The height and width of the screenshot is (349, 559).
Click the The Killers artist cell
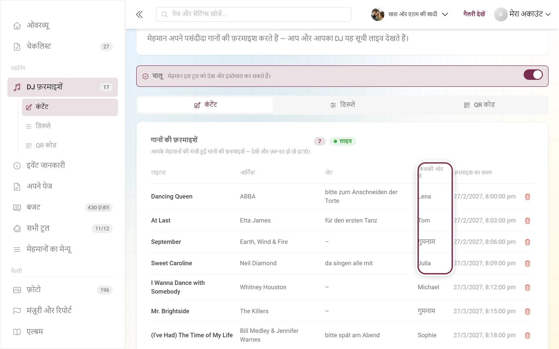[x=254, y=311]
